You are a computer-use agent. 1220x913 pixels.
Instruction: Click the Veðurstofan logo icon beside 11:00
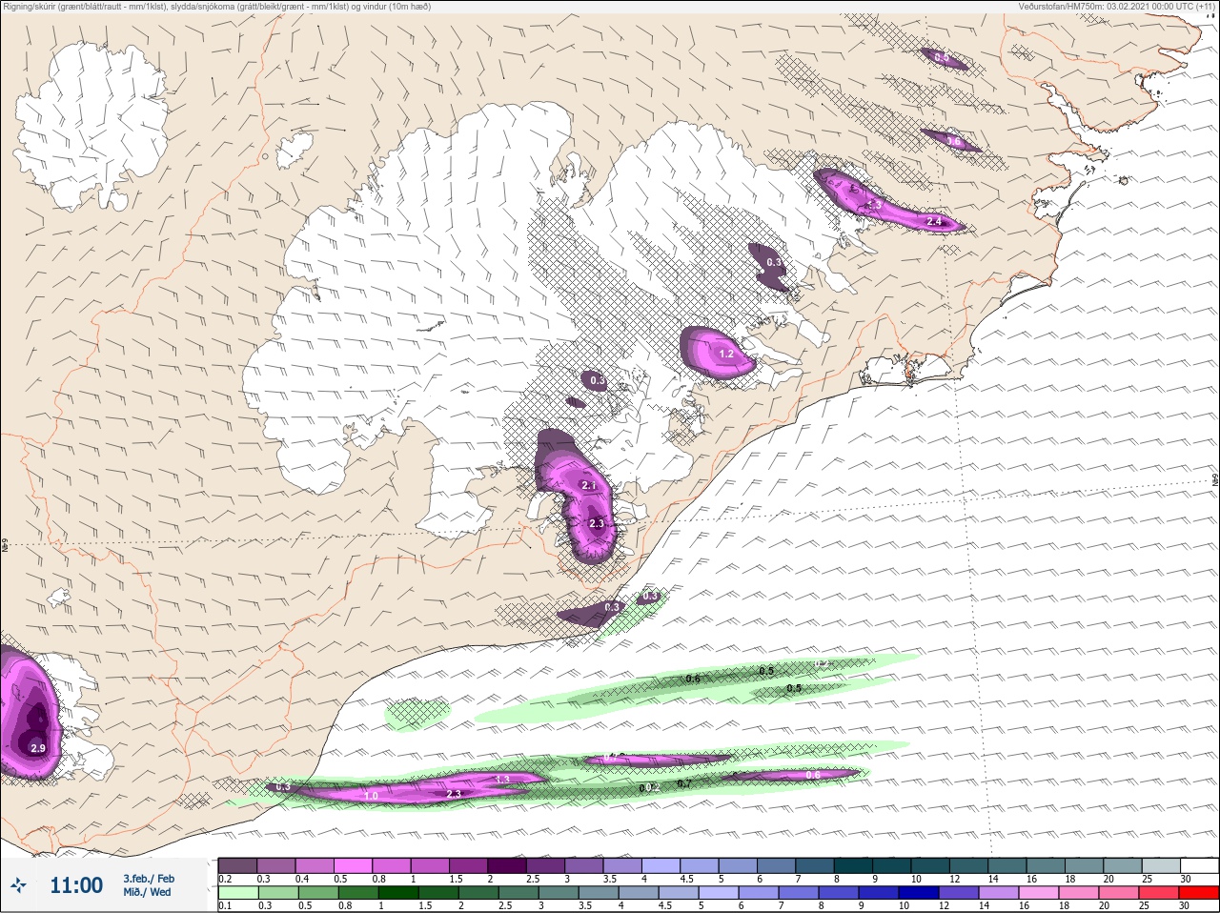18,885
